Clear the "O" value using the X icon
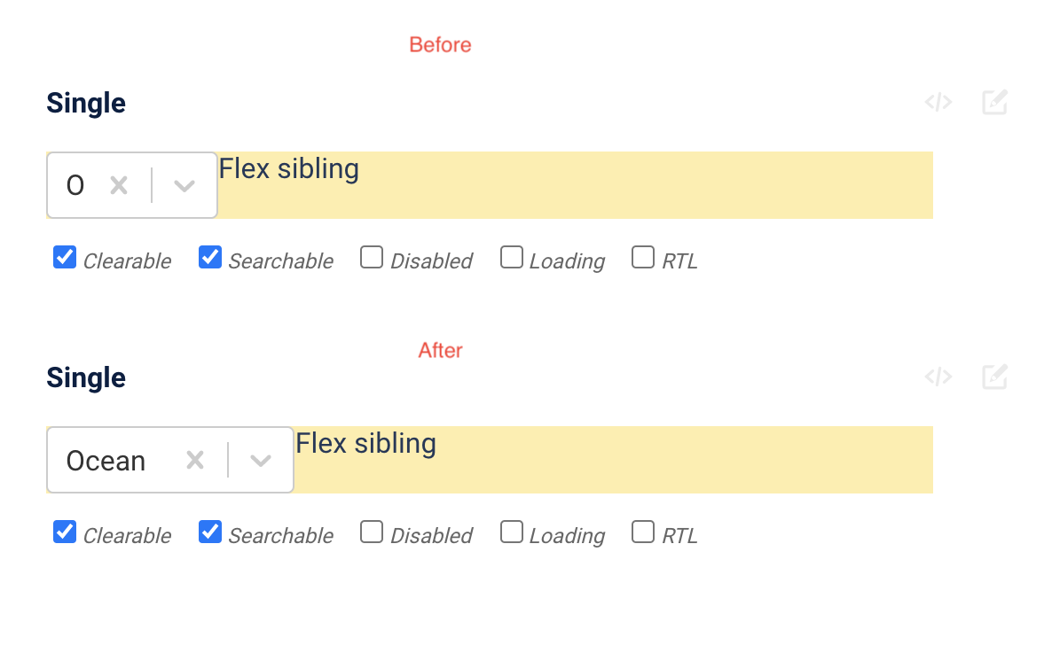Screen dimensions: 1052x645 (x=119, y=185)
